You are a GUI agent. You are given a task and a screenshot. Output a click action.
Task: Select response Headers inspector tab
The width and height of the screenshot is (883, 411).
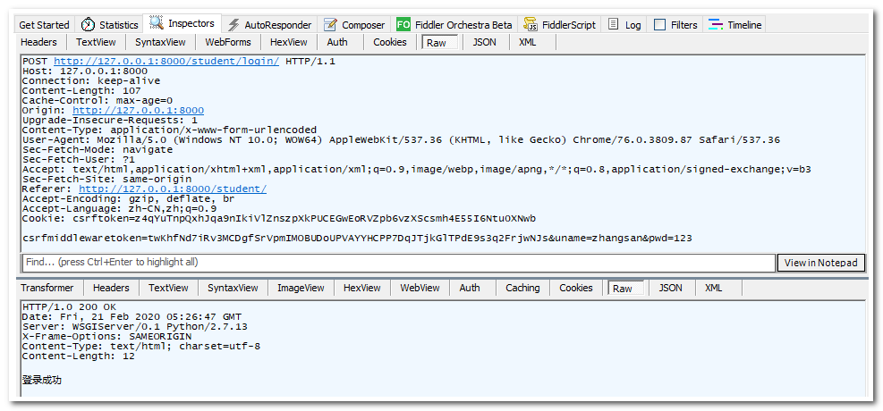point(111,288)
